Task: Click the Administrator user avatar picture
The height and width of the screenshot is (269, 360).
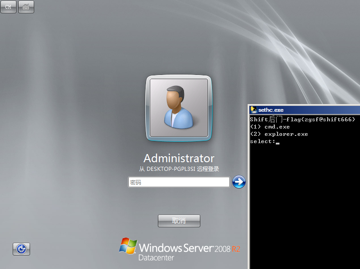Action: tap(179, 108)
